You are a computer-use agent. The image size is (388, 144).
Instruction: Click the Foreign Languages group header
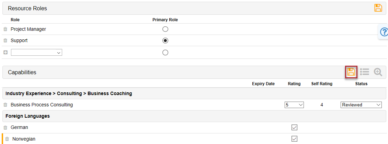coord(27,116)
